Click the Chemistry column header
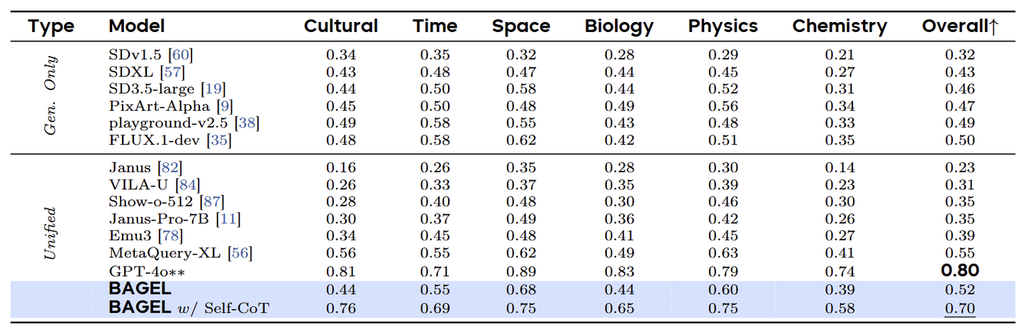Screen dimensions: 1021x329 point(839,27)
